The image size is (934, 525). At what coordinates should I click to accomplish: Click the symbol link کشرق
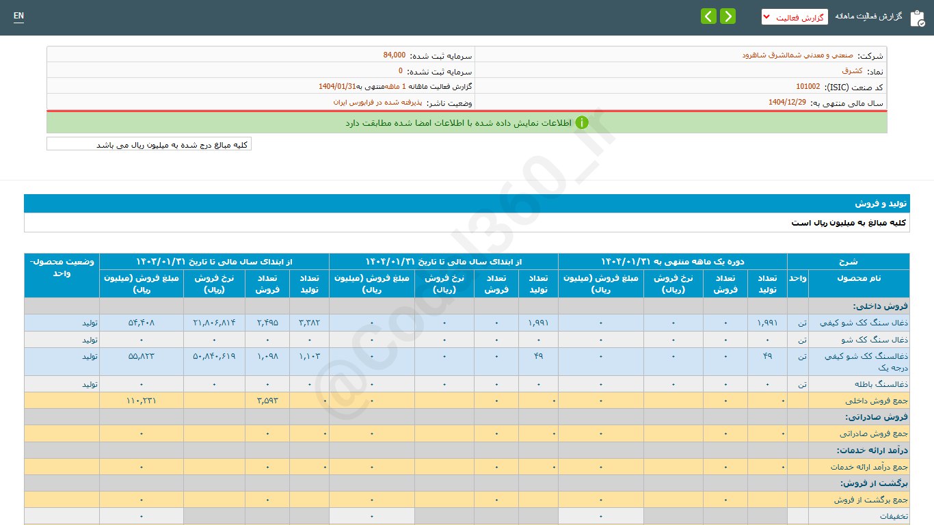pyautogui.click(x=851, y=71)
